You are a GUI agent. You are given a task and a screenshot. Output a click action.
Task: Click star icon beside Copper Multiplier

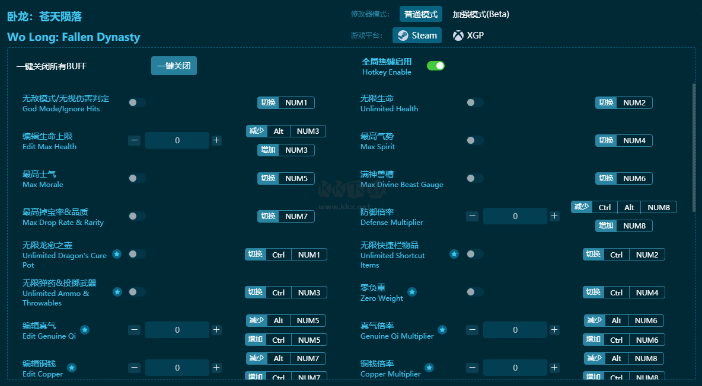point(429,368)
